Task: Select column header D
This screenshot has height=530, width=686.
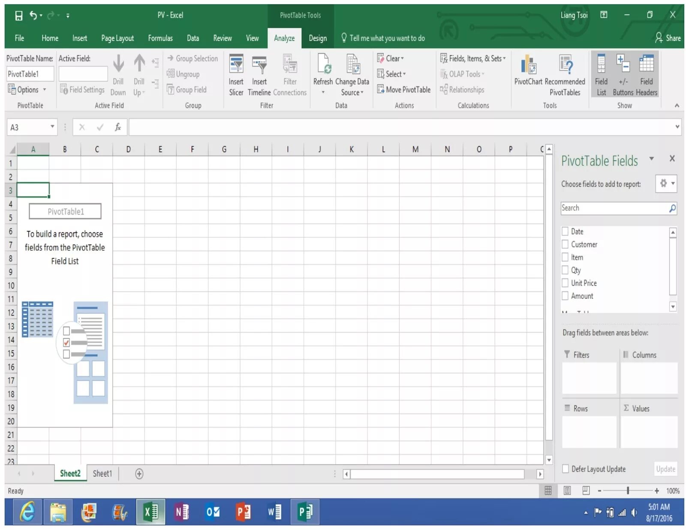Action: [128, 149]
